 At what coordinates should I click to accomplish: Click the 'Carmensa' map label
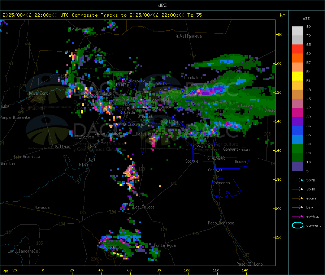tap(221, 183)
